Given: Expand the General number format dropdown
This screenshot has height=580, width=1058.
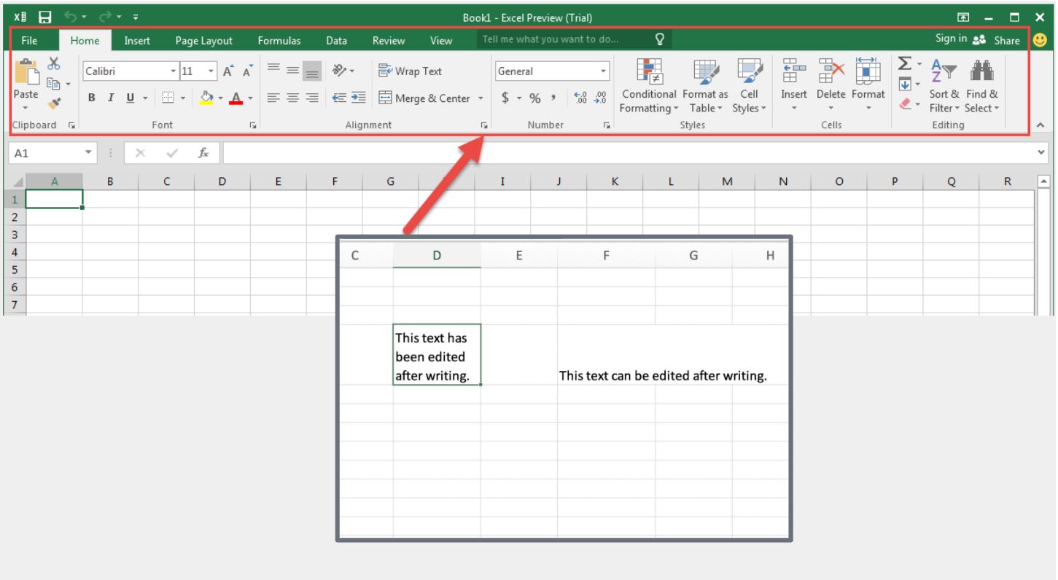Looking at the screenshot, I should click(603, 71).
